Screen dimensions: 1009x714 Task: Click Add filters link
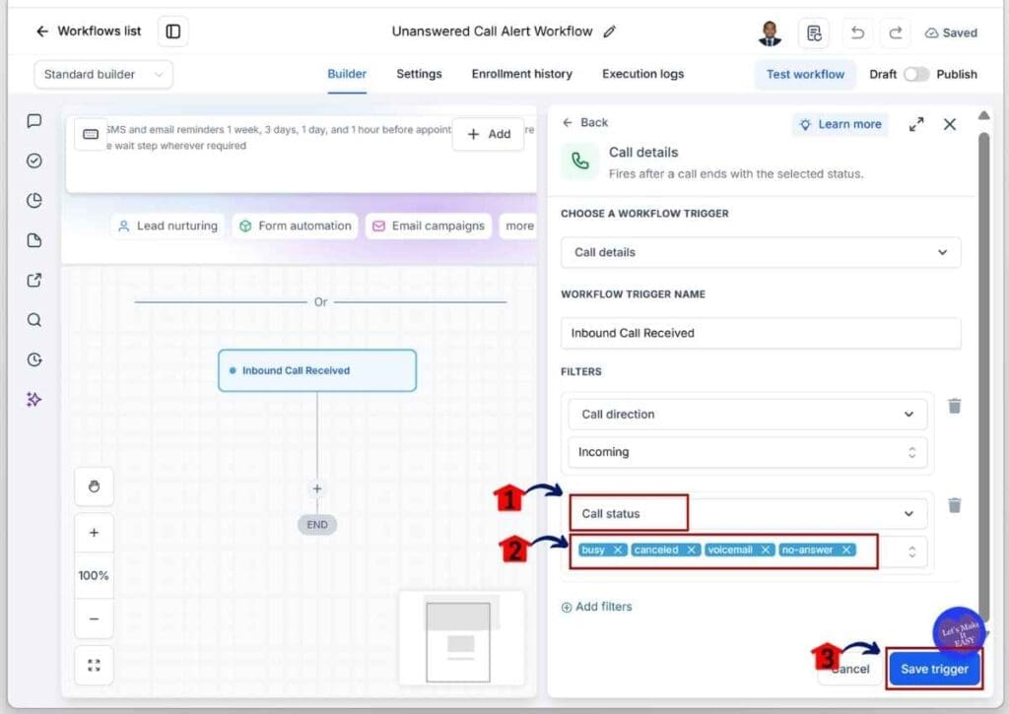coord(596,607)
